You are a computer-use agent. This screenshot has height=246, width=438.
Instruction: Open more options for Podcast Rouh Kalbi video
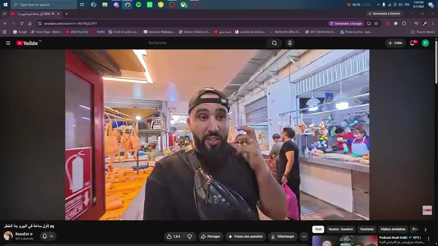[428, 239]
